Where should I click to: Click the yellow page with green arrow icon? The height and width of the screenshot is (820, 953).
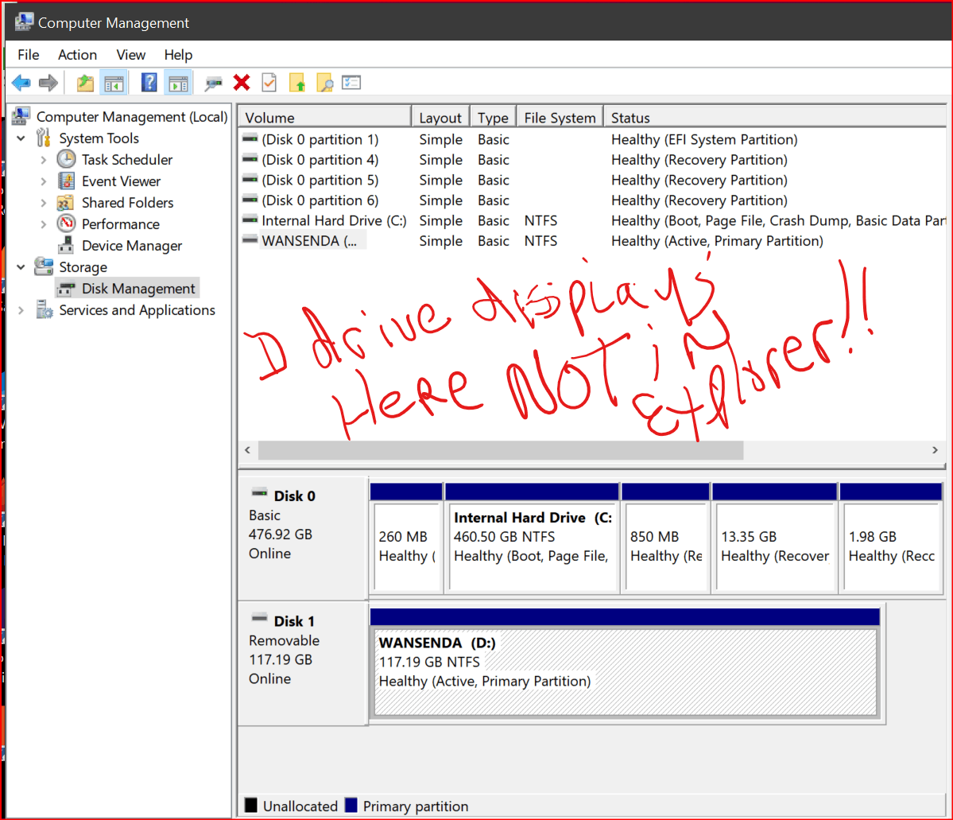click(297, 82)
